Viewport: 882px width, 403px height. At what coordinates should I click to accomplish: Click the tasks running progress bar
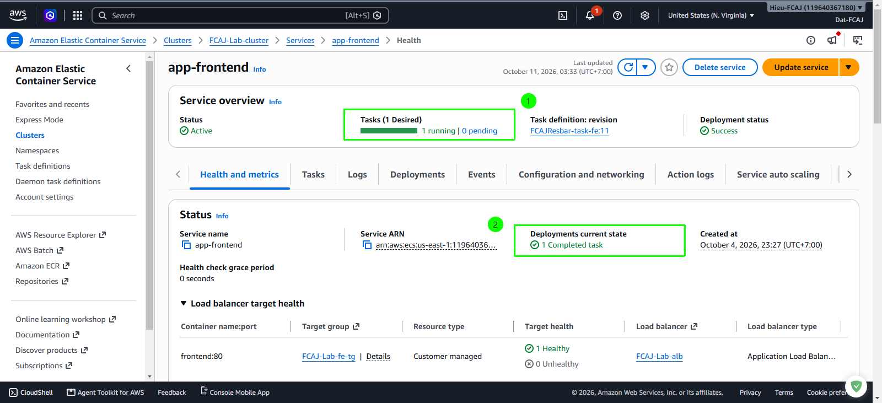[x=389, y=131]
